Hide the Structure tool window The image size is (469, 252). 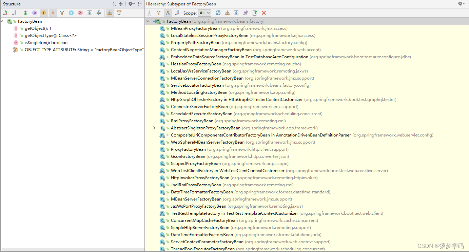tap(140, 4)
